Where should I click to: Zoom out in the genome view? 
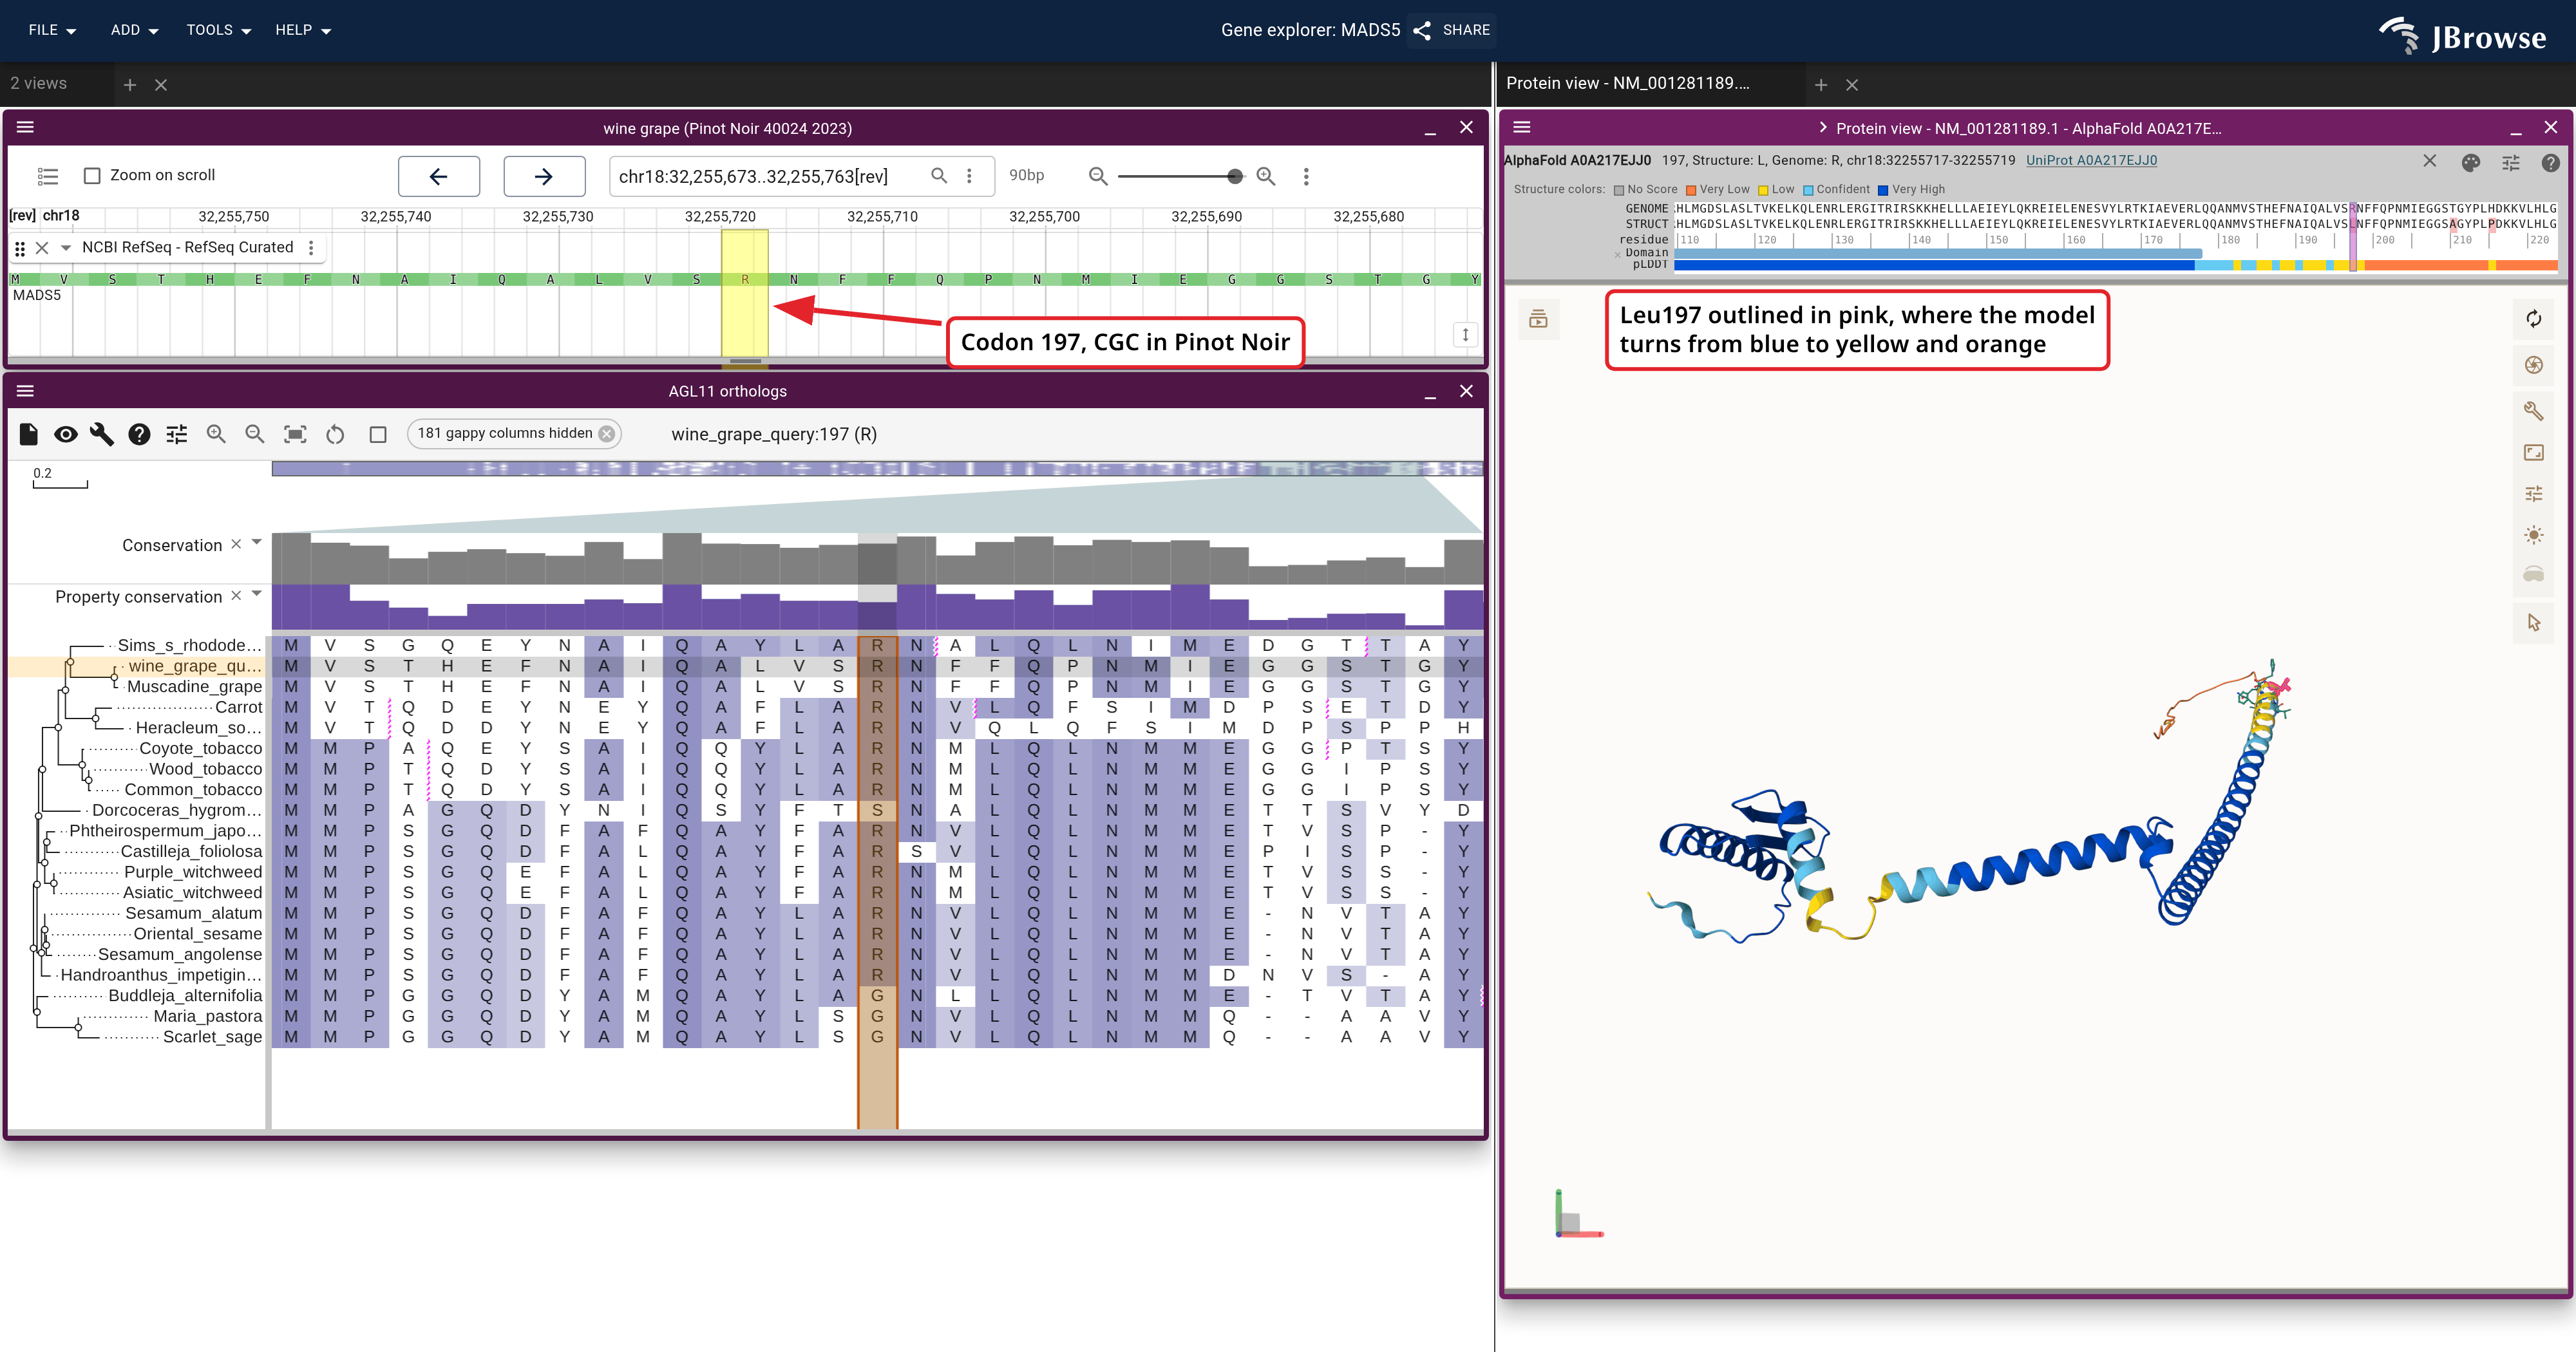click(1098, 176)
